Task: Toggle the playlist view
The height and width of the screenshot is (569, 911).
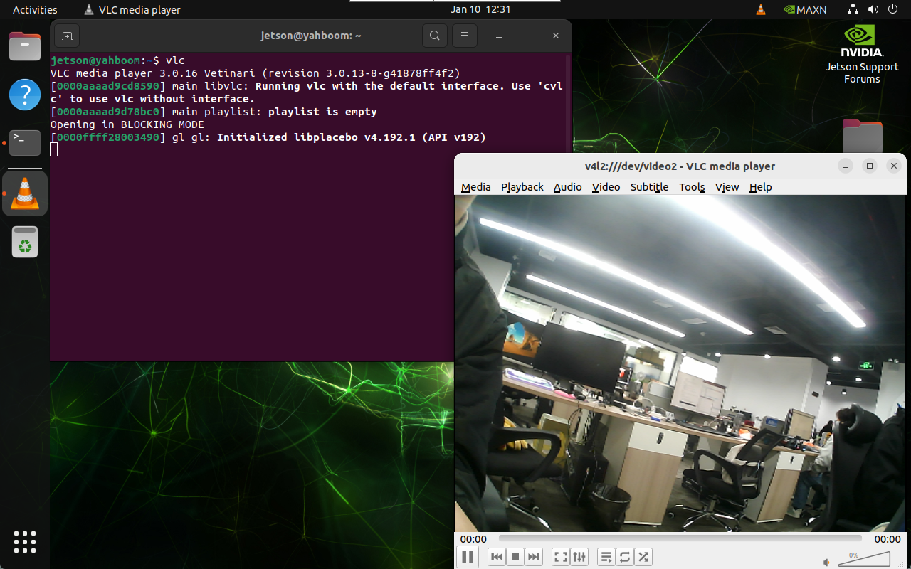Action: [606, 557]
